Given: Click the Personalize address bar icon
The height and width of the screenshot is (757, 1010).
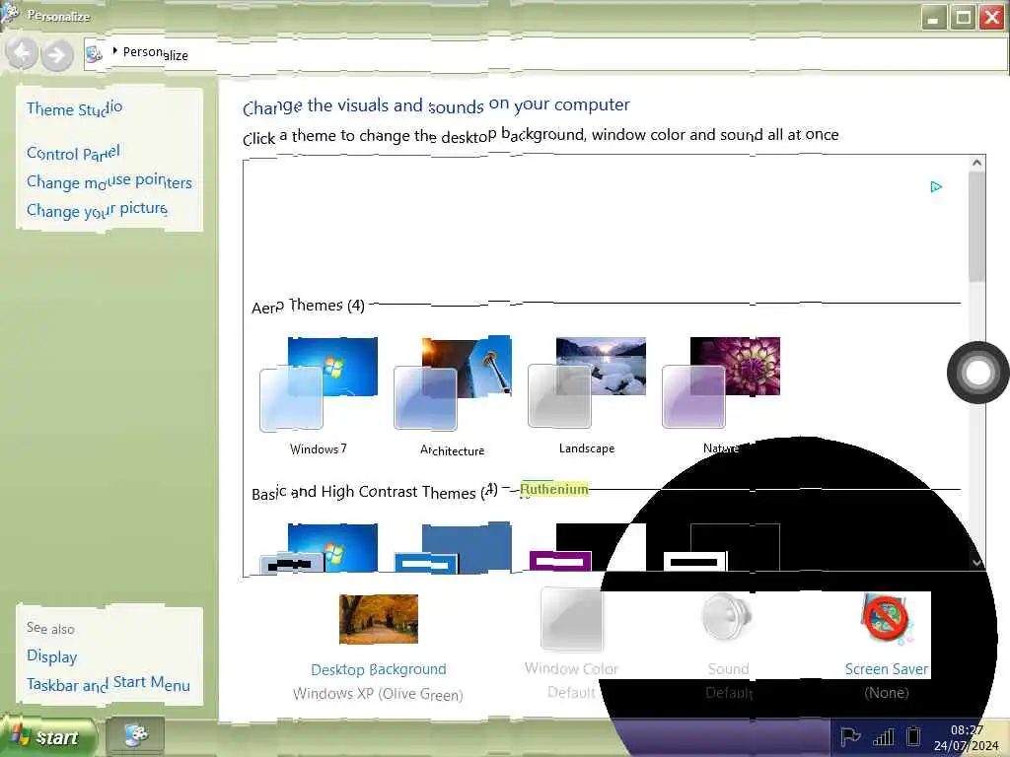Looking at the screenshot, I should coord(94,54).
